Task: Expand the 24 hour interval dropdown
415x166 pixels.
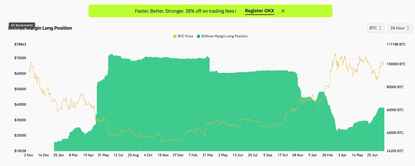Action: point(400,28)
